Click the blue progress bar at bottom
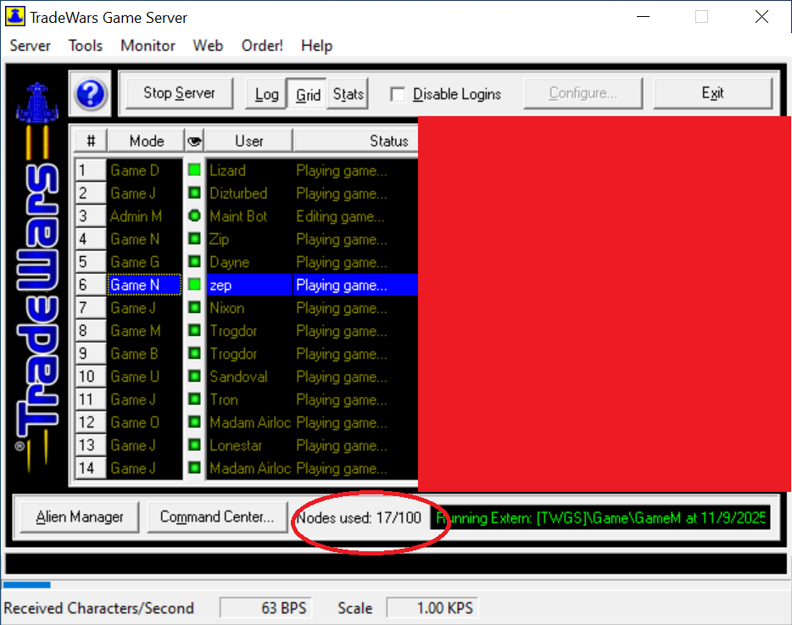Screen dimensions: 792x625 [x=26, y=584]
